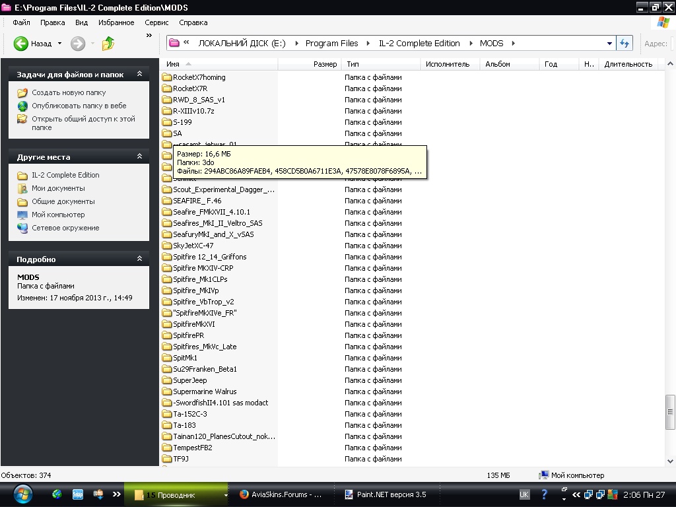Click Program Files in address breadcrumb
The height and width of the screenshot is (507, 676).
[331, 43]
